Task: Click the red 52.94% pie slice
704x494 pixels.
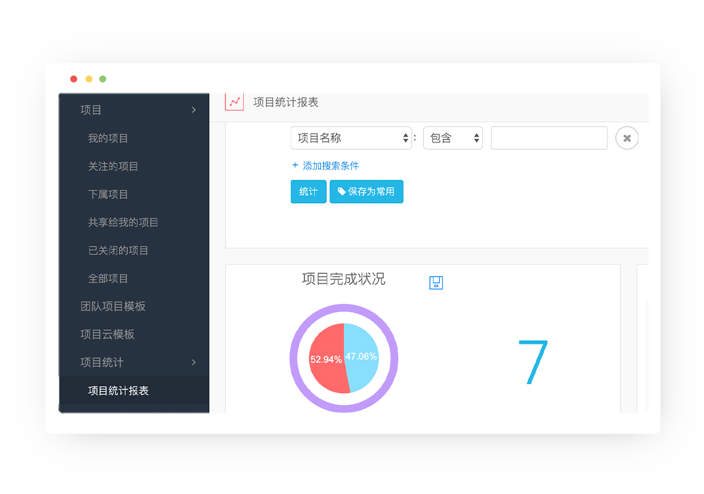Action: click(327, 359)
